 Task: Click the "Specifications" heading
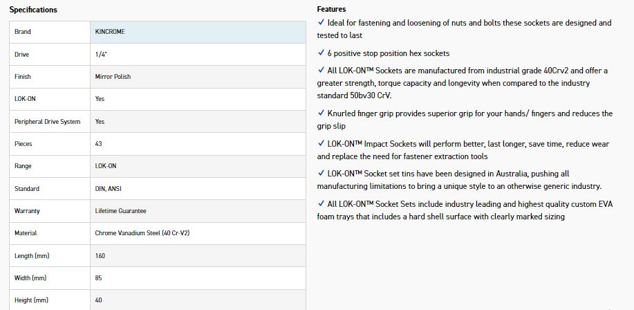(33, 10)
